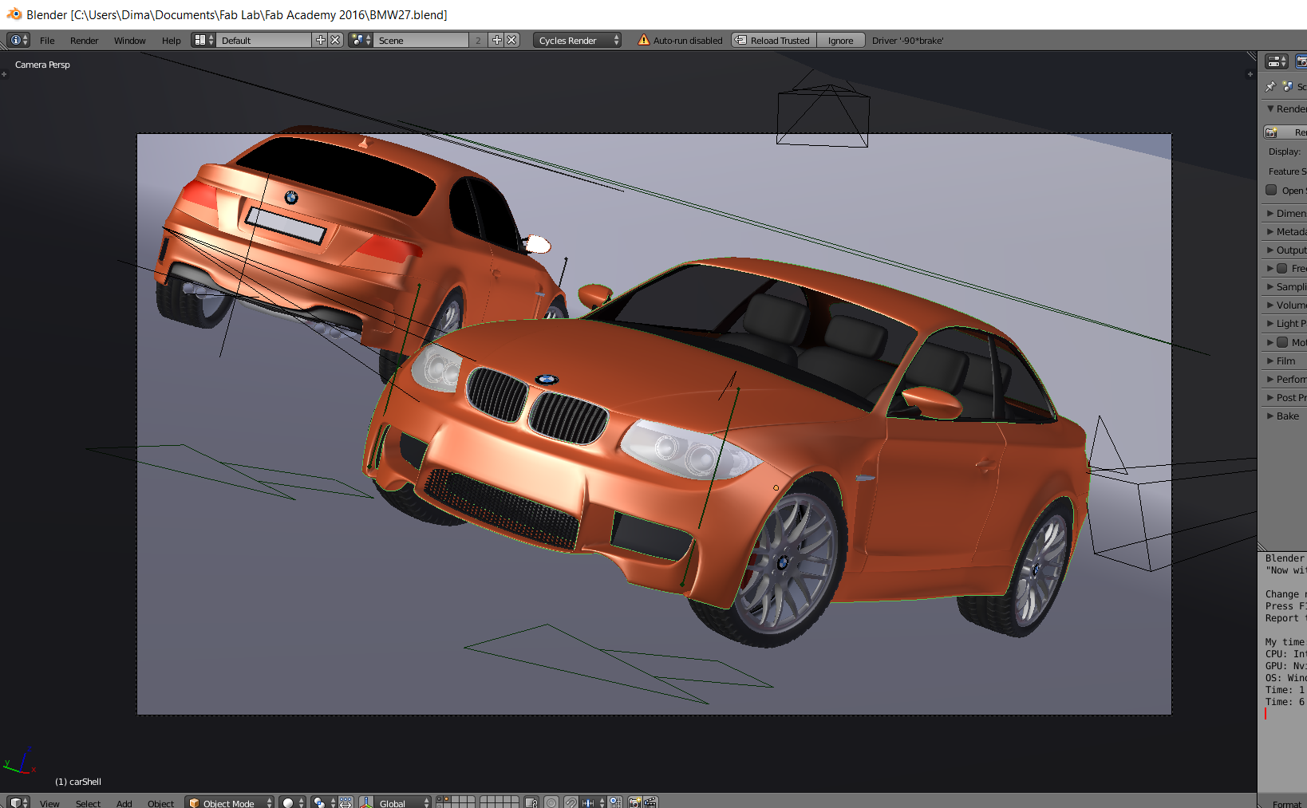Click the Auto-run disabled warning icon
1307x808 pixels.
[x=643, y=40]
